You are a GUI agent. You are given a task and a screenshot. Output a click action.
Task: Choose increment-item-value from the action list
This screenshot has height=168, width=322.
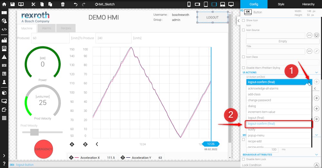click(x=279, y=112)
